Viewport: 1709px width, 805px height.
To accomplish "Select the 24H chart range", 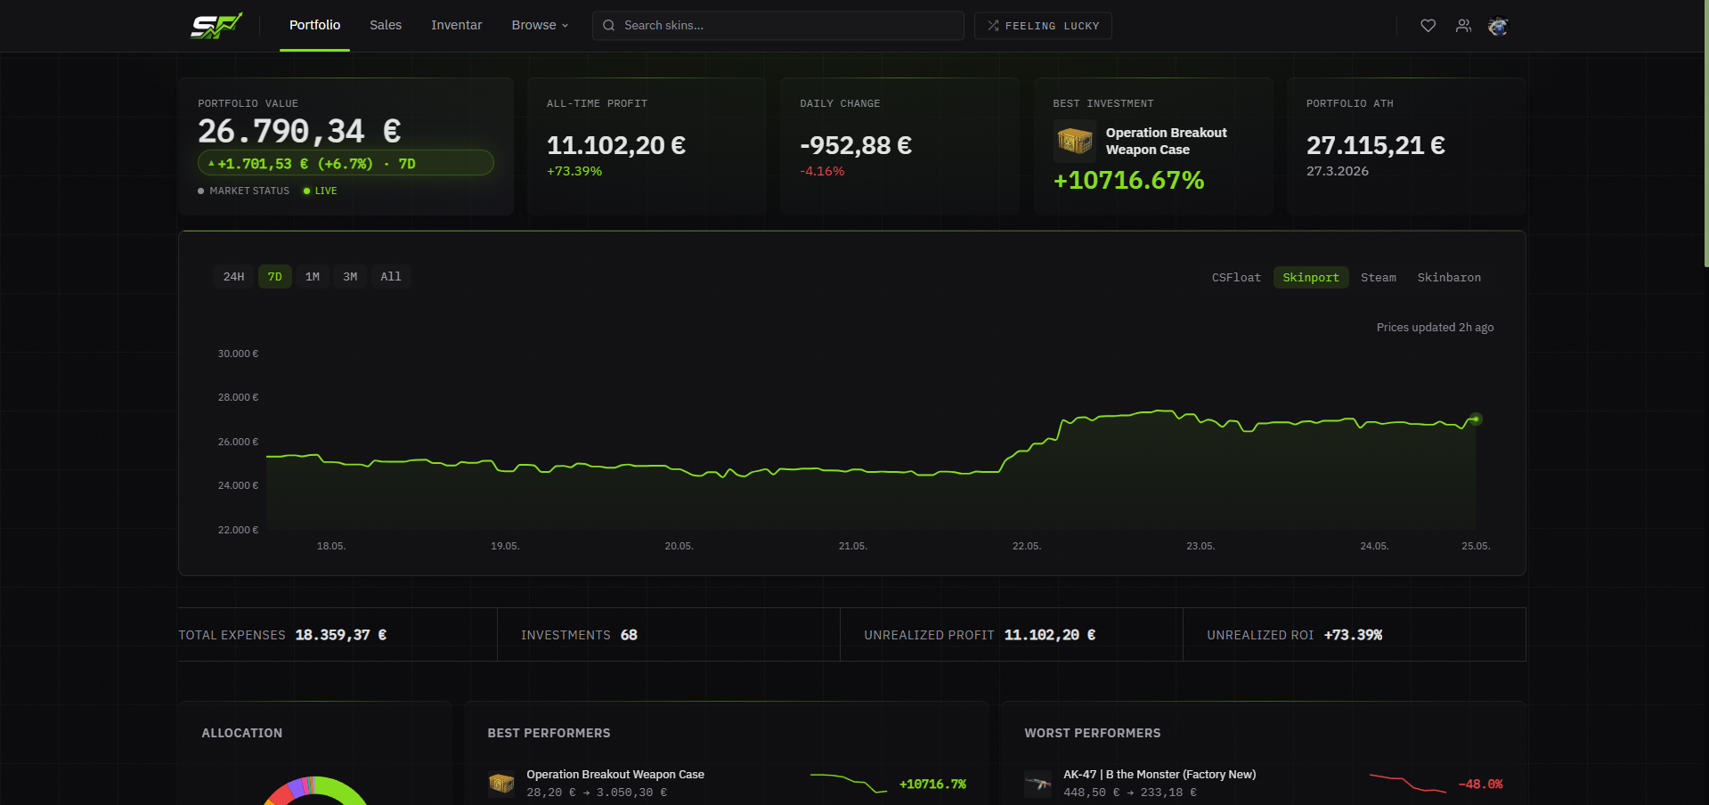I will (233, 277).
